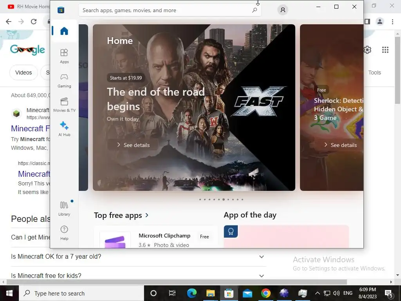
Task: Switch ENG input language indicator
Action: 348,293
